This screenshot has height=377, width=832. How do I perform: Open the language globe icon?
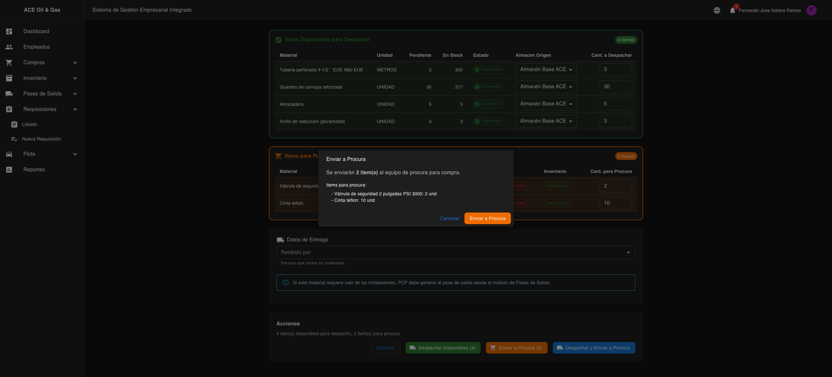(717, 10)
